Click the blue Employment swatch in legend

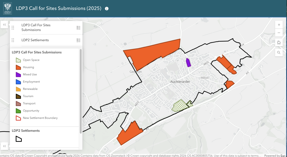click(18, 82)
